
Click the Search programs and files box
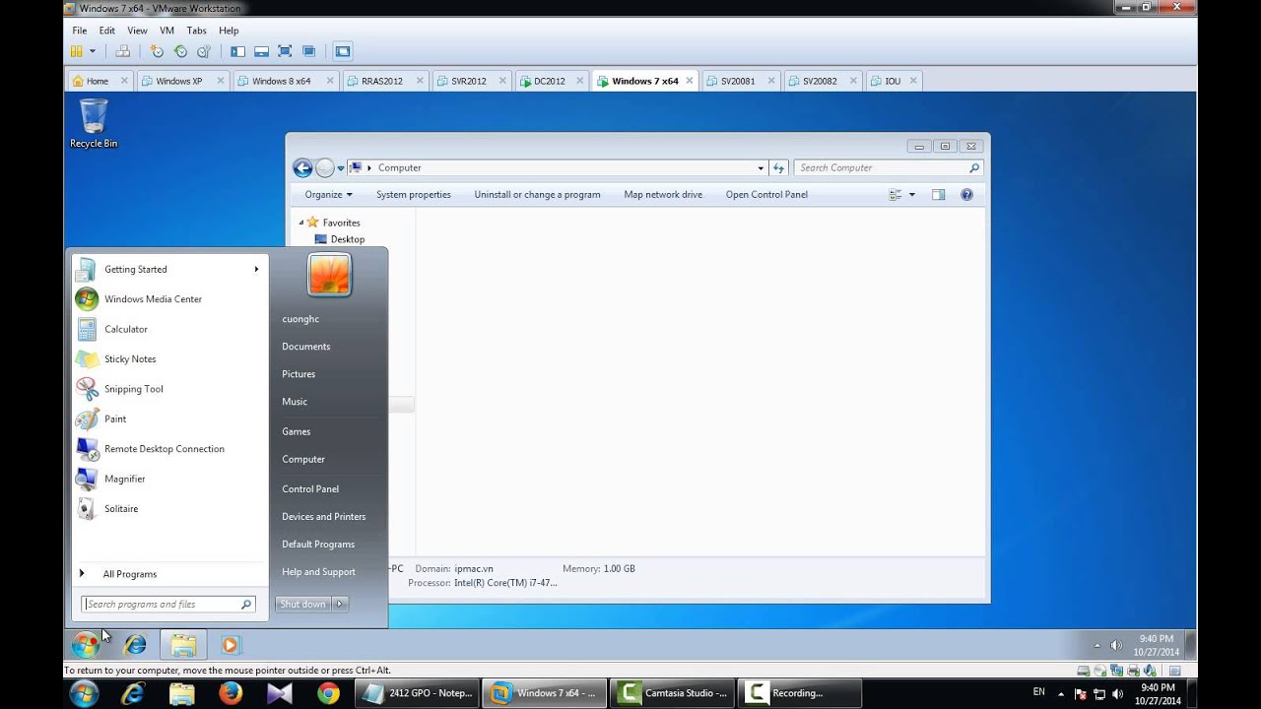pyautogui.click(x=168, y=604)
